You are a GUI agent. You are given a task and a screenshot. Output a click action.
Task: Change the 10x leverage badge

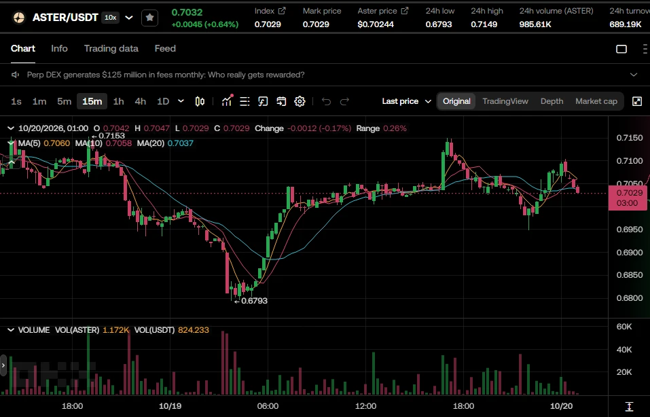pos(110,18)
